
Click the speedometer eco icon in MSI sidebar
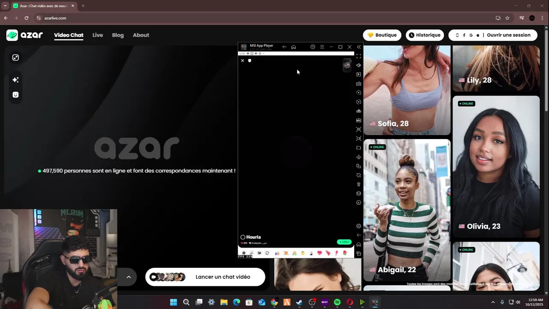[359, 203]
